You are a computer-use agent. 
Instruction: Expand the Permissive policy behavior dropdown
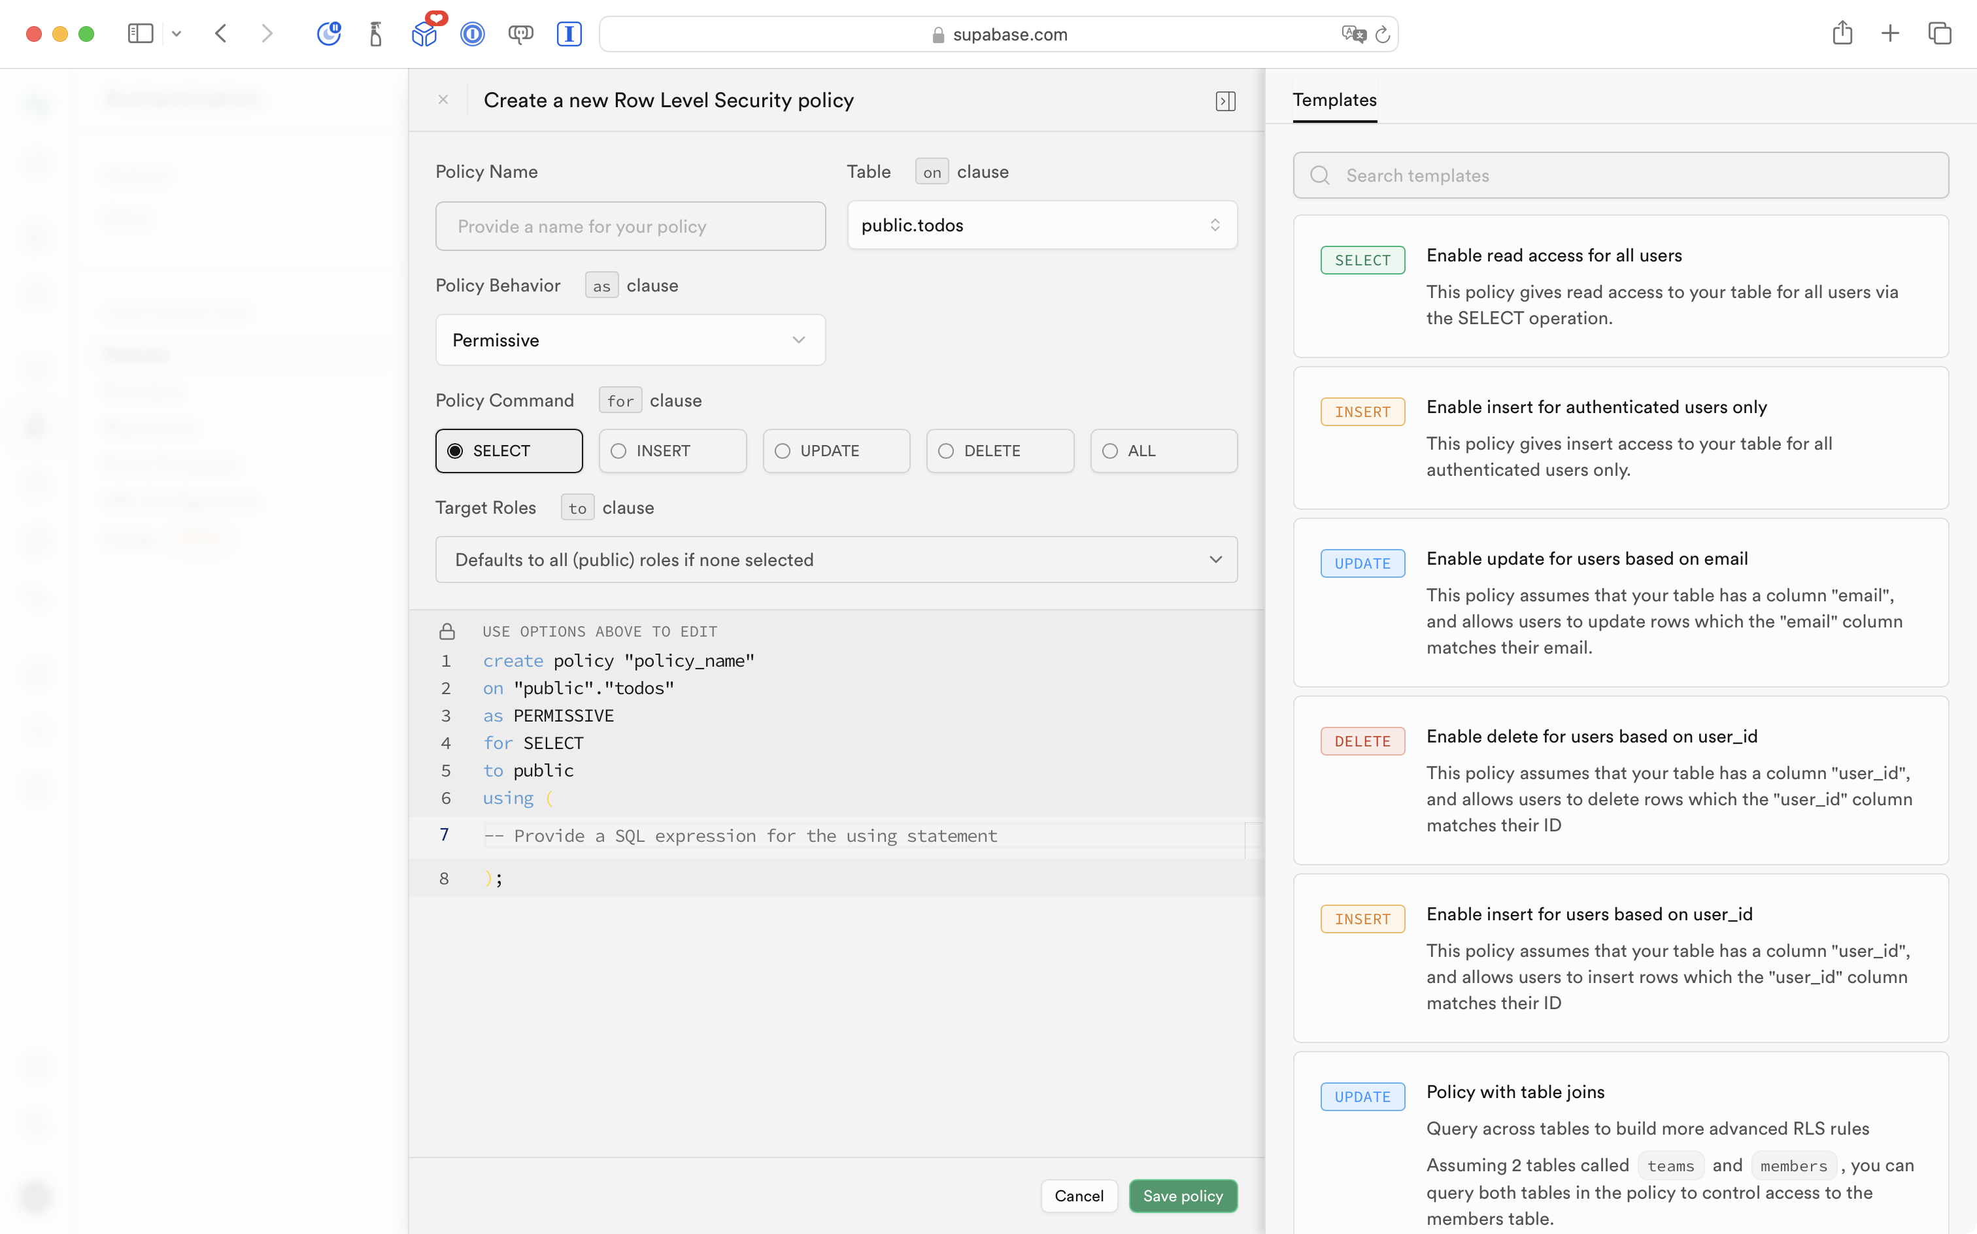click(x=630, y=341)
